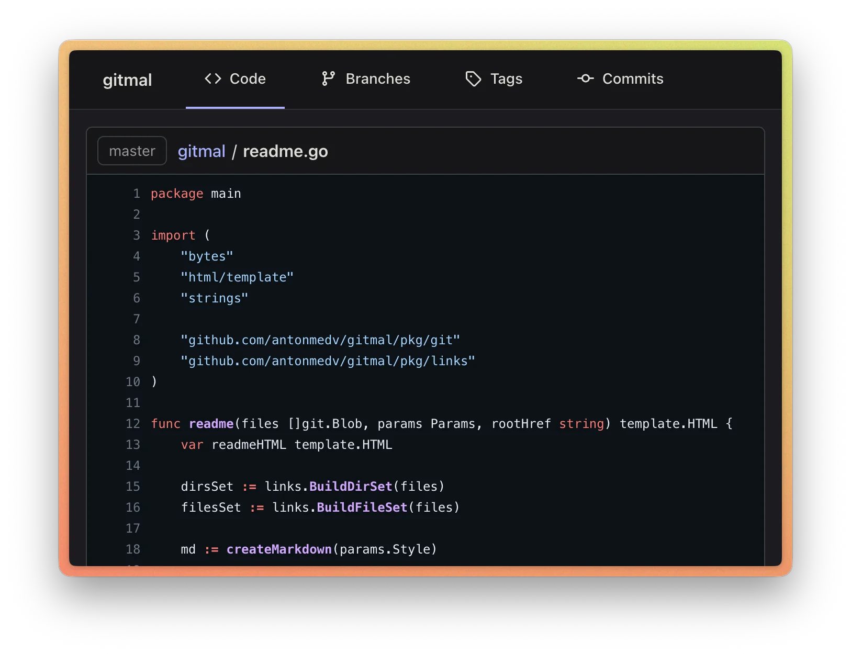This screenshot has width=851, height=654.
Task: Click the 'string' type keyword on line 12
Action: [581, 424]
